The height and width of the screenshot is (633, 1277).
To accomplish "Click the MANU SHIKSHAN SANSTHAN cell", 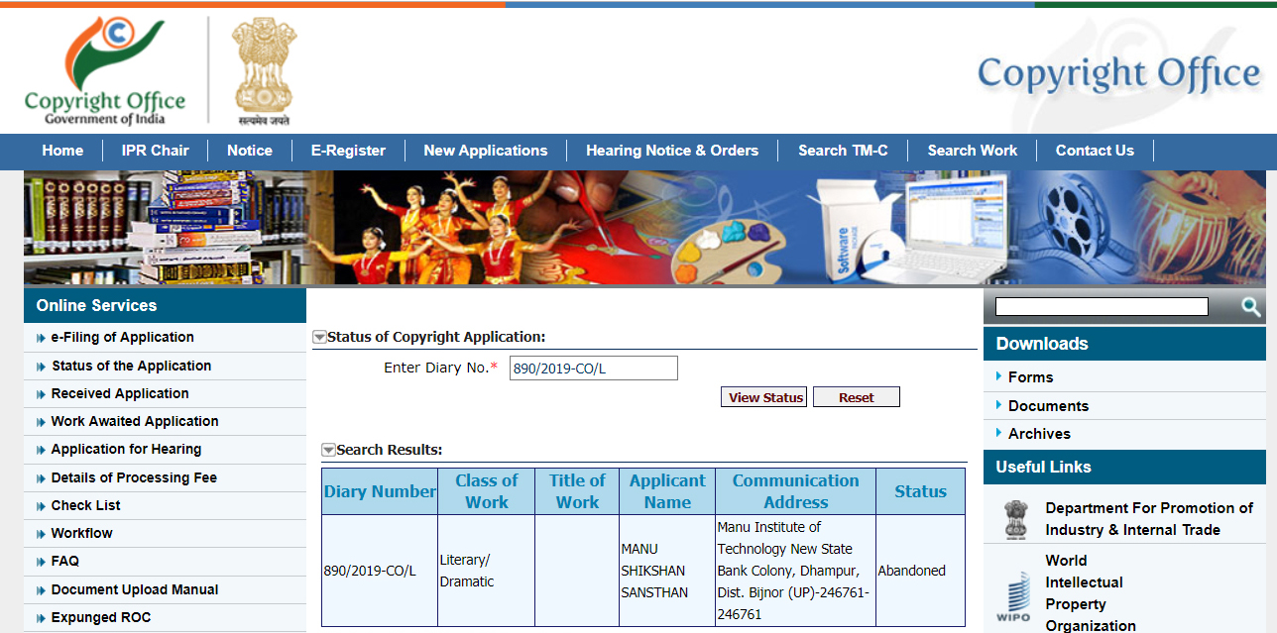I will [667, 571].
